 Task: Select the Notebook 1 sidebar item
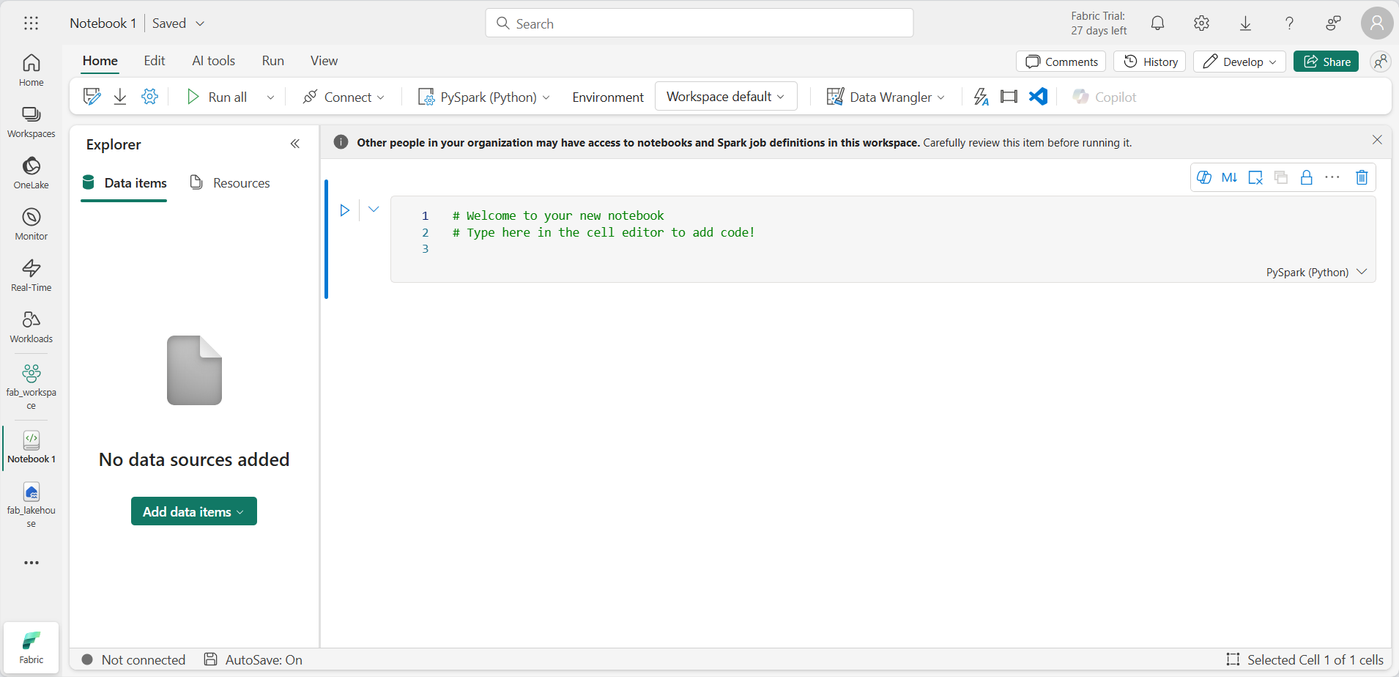[x=31, y=447]
